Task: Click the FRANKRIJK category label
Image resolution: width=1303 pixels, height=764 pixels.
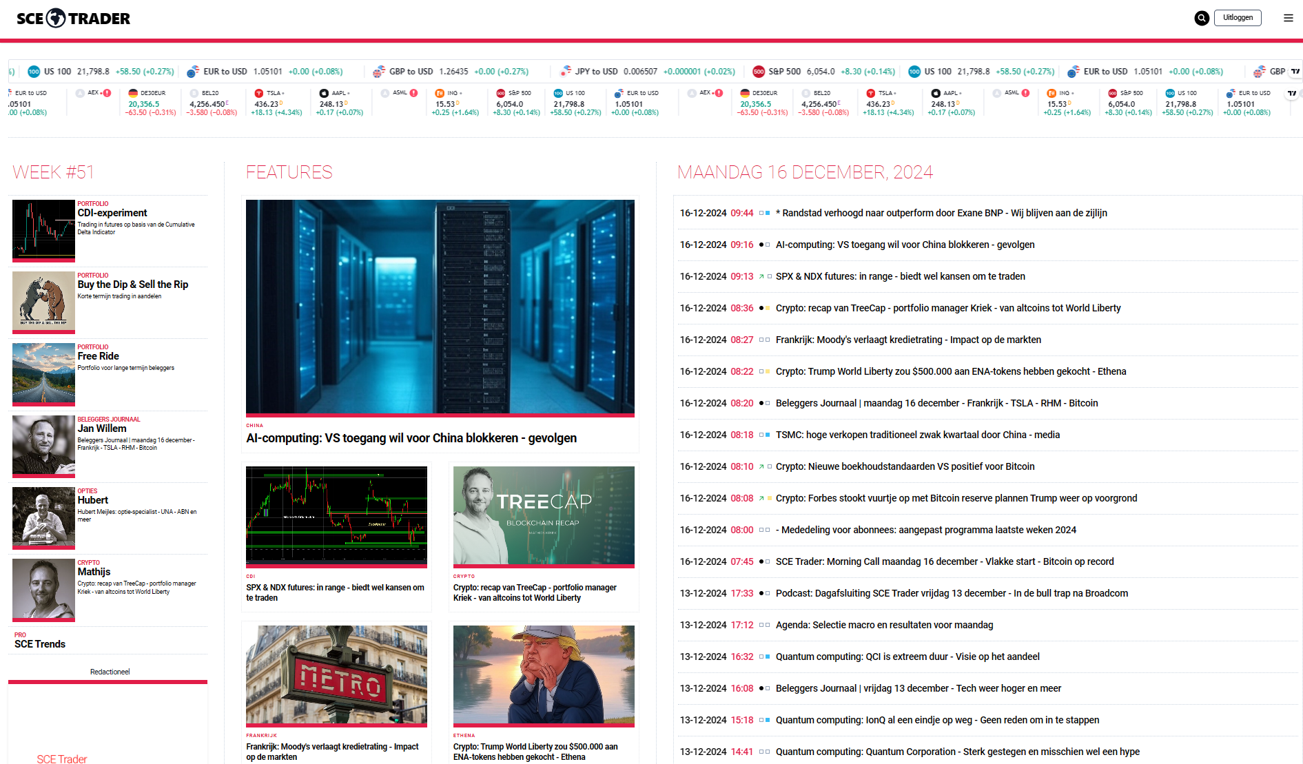Action: click(262, 736)
